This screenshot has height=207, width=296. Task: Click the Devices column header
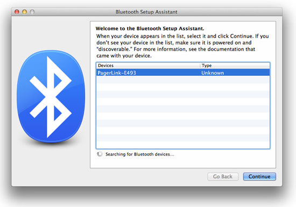click(x=148, y=66)
